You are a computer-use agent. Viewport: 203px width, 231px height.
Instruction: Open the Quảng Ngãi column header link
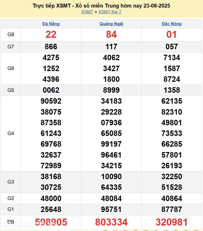pos(111,24)
